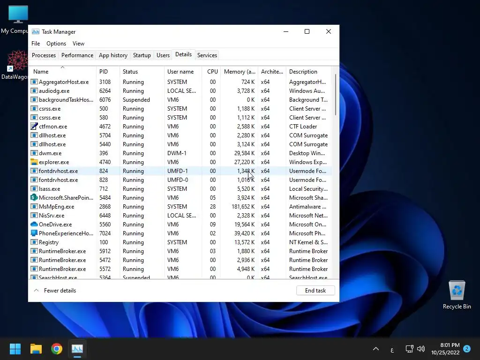Click the ctfmon.exe pen icon
Viewport: 480px width, 360px height.
click(x=34, y=126)
